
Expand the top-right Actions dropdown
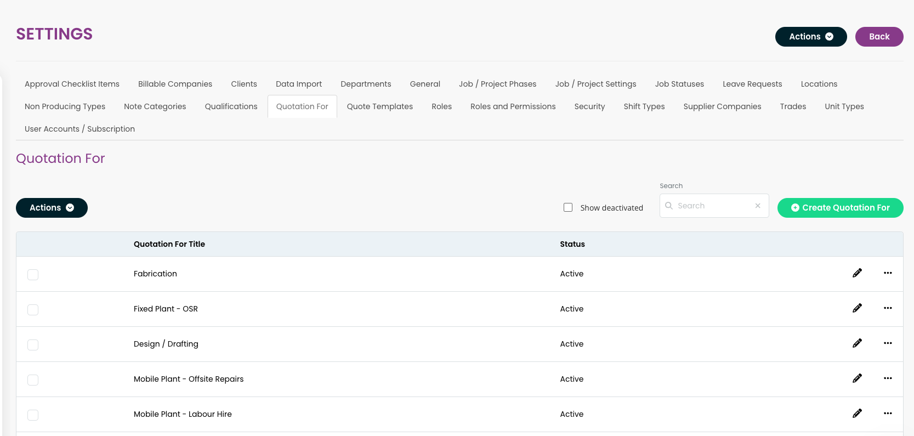810,37
